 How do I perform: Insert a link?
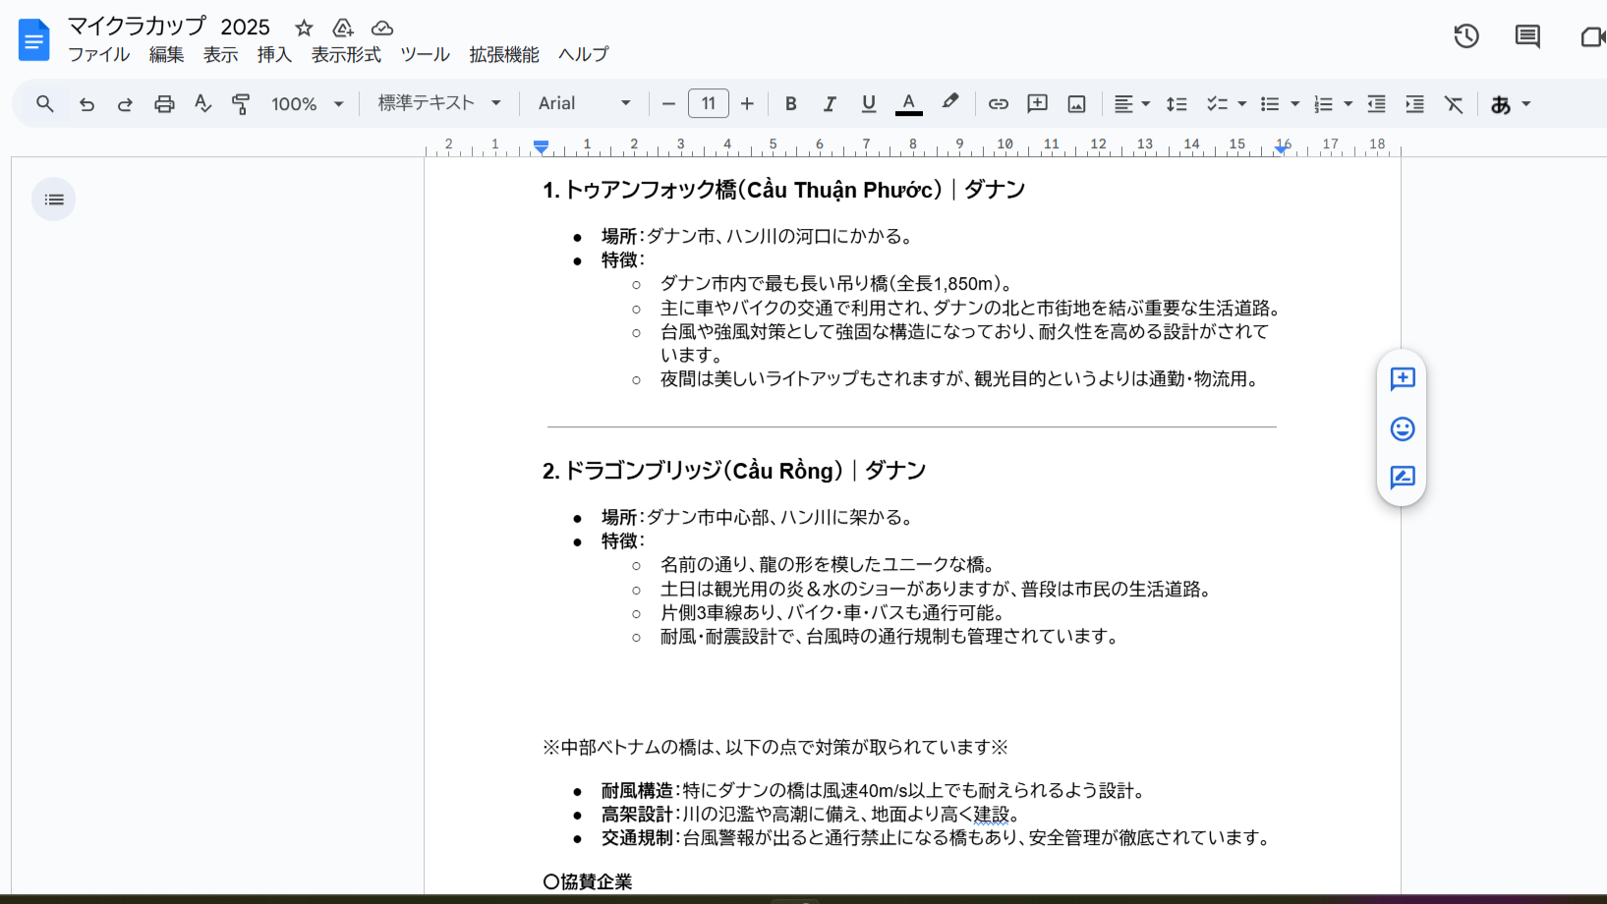click(x=999, y=103)
